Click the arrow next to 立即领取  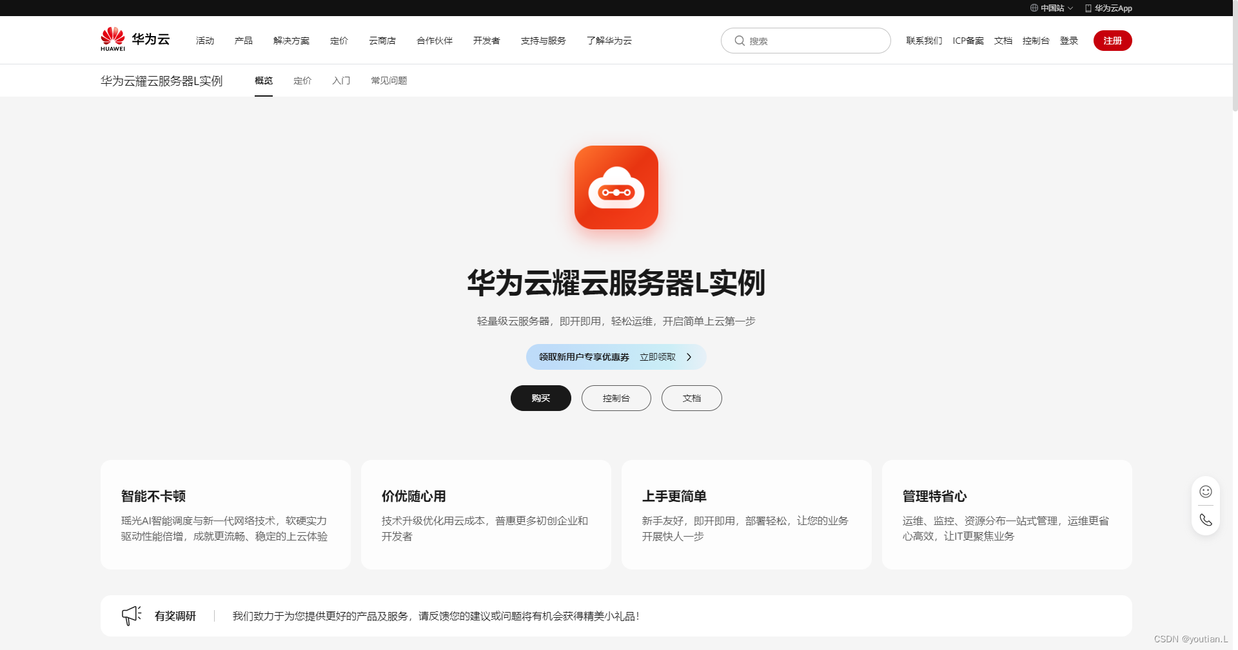coord(689,357)
